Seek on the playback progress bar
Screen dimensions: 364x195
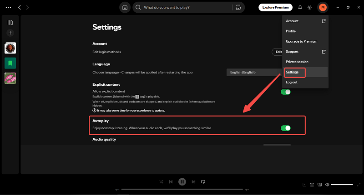tap(182, 190)
